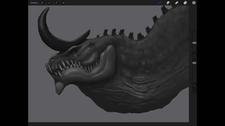225x126 pixels.
Task: Open the Layers panel
Action: [185, 3]
